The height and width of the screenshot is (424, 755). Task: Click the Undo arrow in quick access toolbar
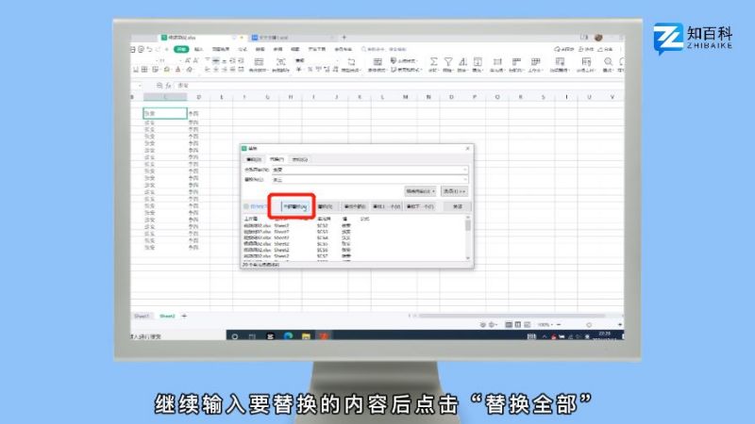coord(162,48)
